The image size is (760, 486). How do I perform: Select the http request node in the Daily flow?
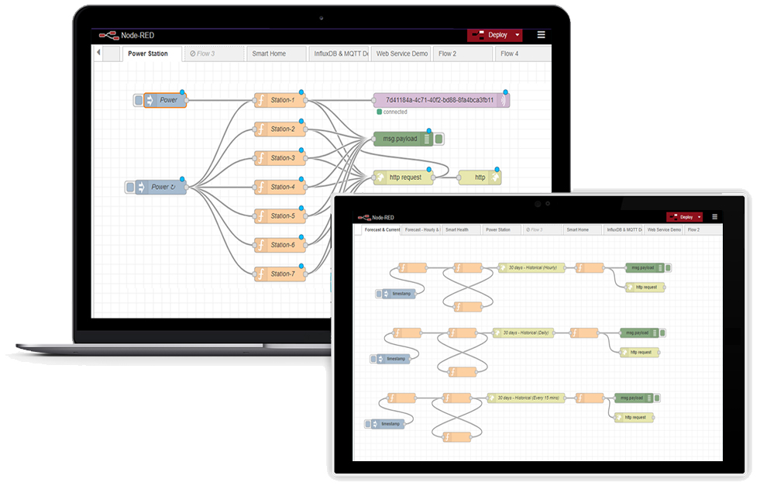[x=640, y=352]
